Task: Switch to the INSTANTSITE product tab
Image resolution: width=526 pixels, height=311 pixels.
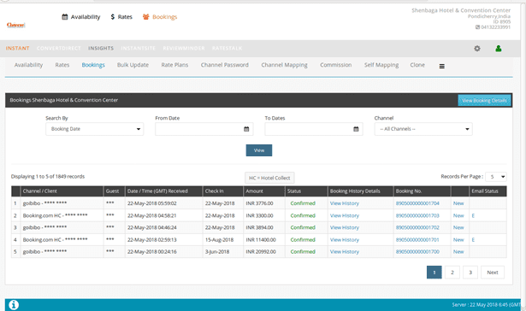Action: (x=139, y=48)
